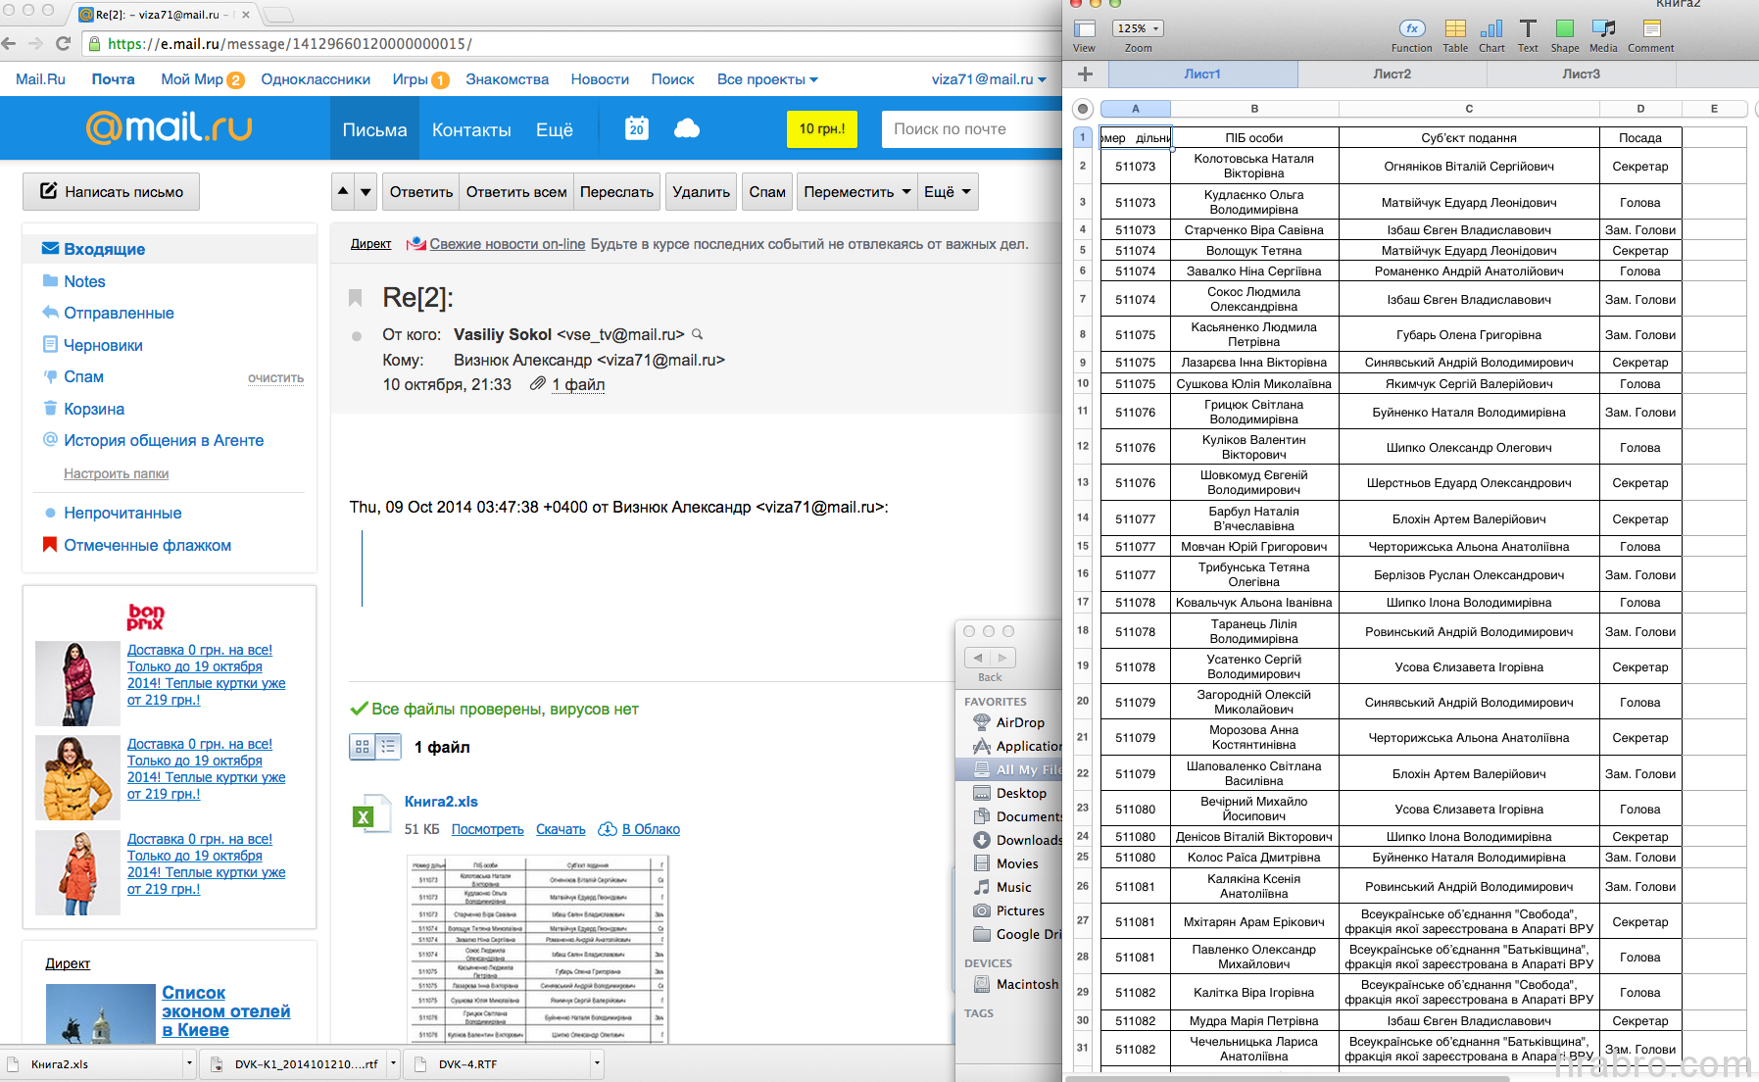This screenshot has height=1082, width=1759.
Task: Open the Function tool in Numbers toolbar
Action: (1411, 29)
